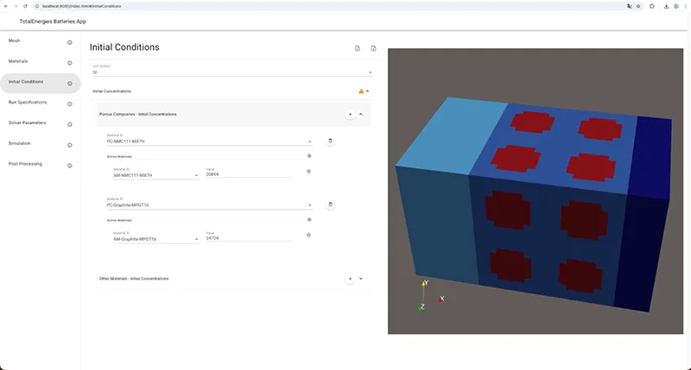Click the orange warning triangle on Initial Concentrations

pos(361,91)
